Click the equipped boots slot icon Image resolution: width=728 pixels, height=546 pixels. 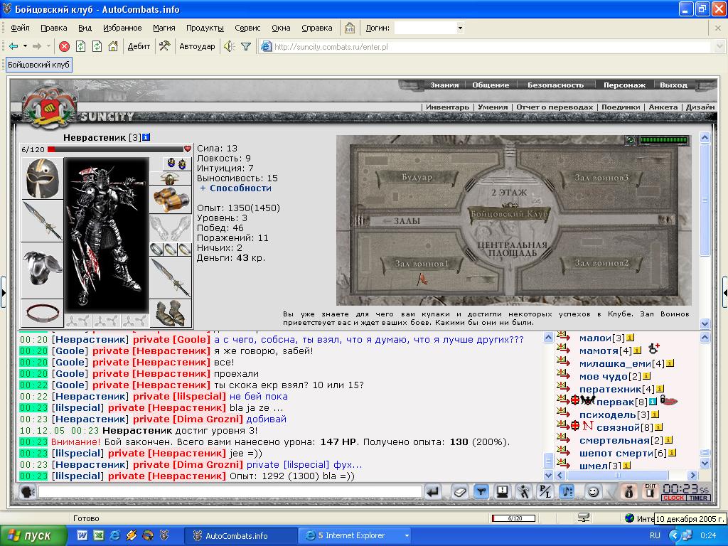171,314
